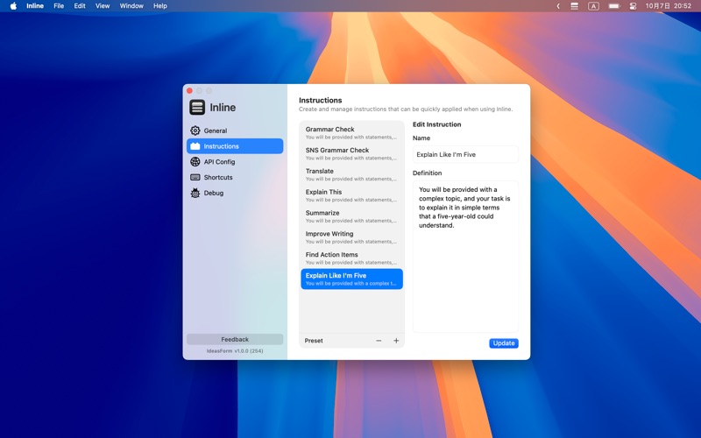Click the Name text field
The height and width of the screenshot is (438, 701).
465,154
